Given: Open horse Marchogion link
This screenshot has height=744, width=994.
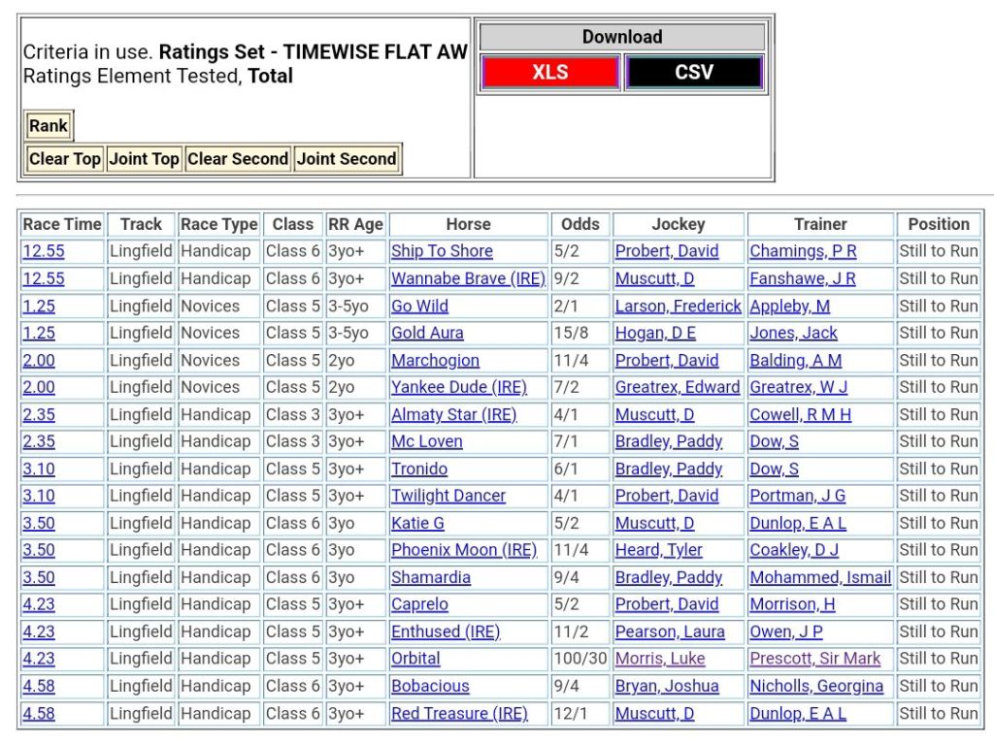Looking at the screenshot, I should 435,360.
